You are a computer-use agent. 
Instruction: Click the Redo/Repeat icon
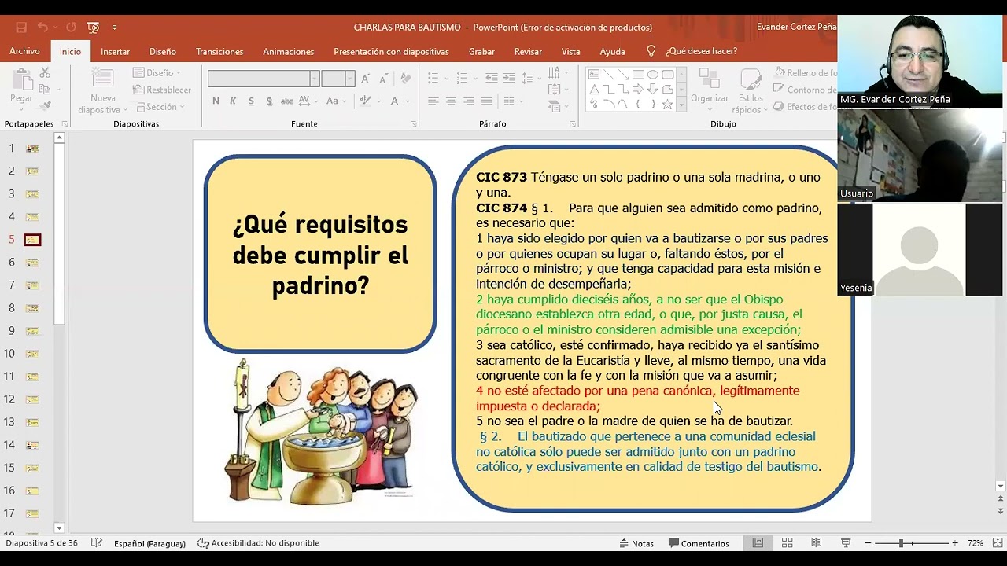(71, 28)
